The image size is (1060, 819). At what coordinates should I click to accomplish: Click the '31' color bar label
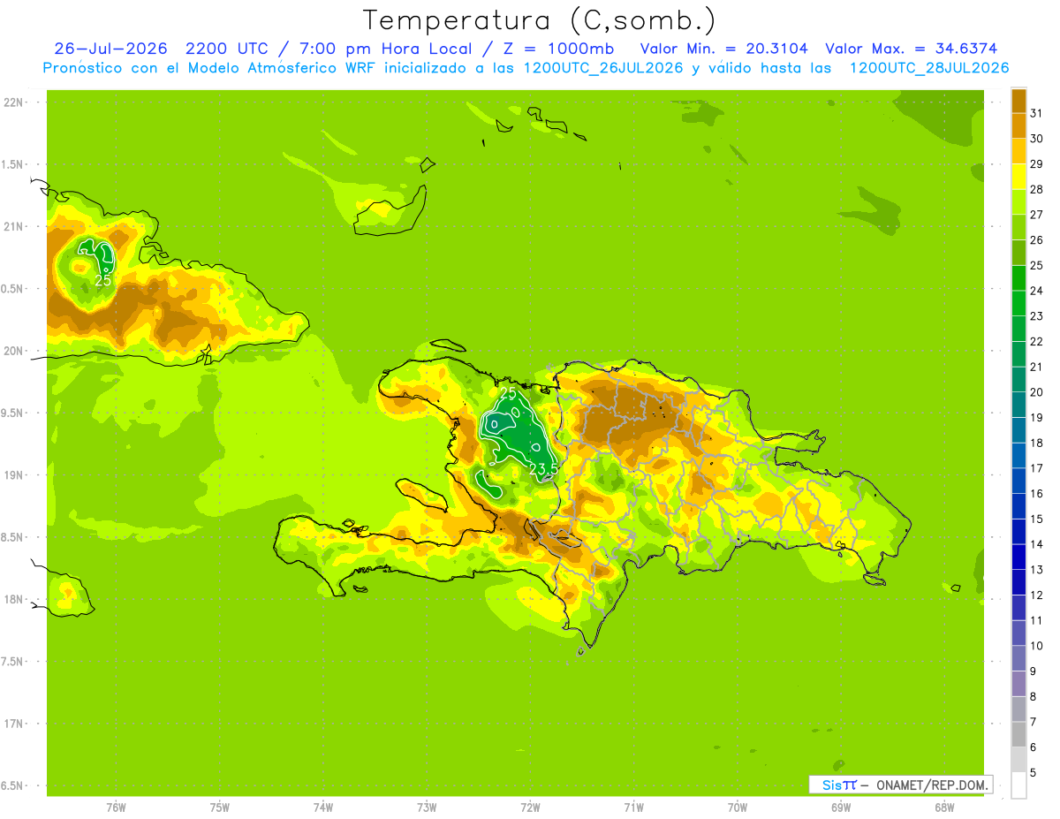pos(1036,113)
